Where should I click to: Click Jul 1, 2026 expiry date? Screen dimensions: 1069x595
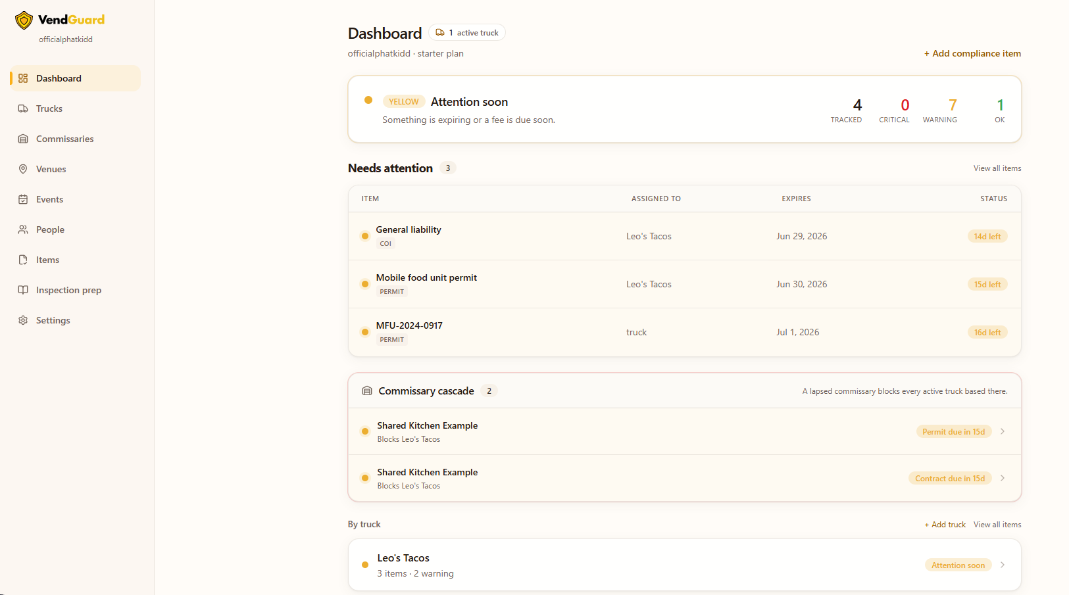coord(798,332)
